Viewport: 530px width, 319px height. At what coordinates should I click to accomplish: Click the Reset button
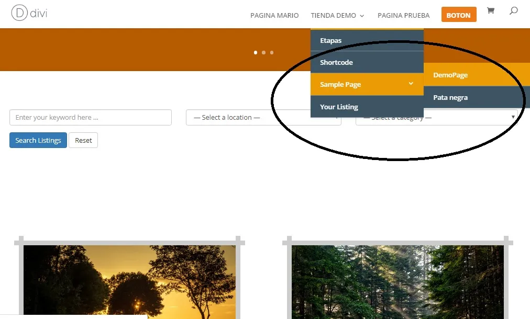[83, 140]
